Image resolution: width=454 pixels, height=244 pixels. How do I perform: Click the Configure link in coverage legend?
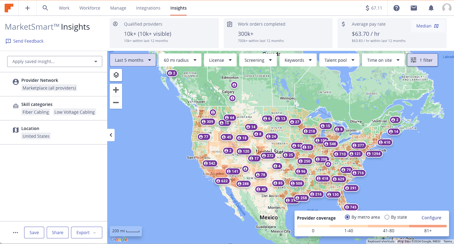[x=431, y=218]
